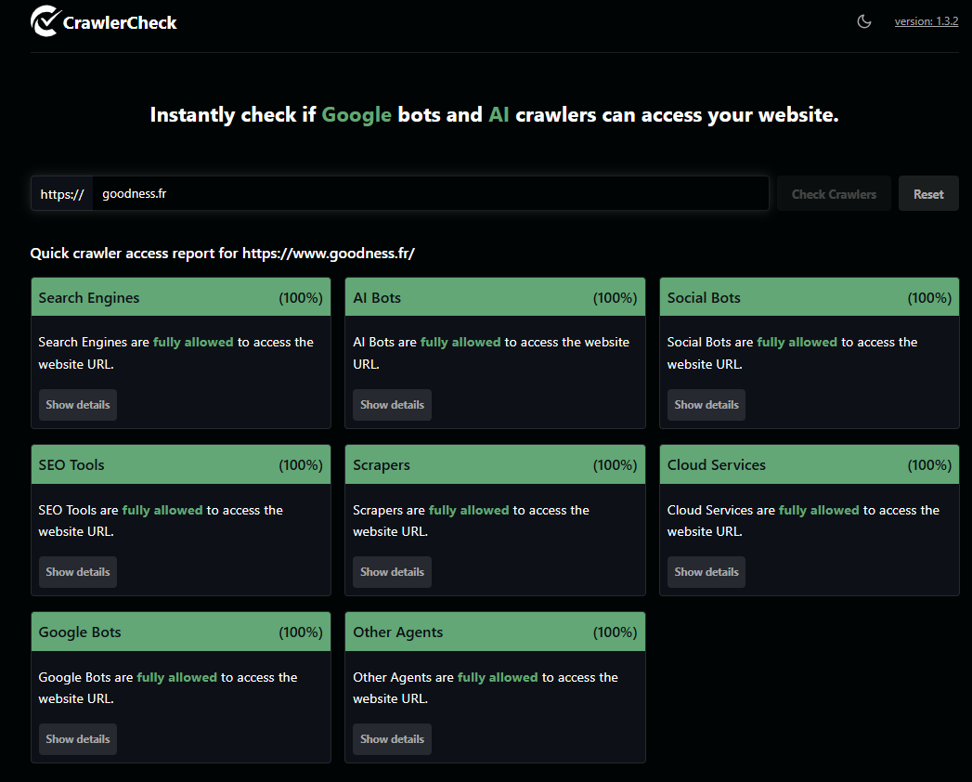The image size is (972, 782).
Task: Show details for AI Bots
Action: click(392, 404)
